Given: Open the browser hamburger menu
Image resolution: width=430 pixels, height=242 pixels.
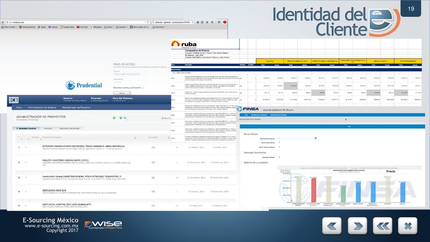Looking at the screenshot, I should [x=219, y=22].
